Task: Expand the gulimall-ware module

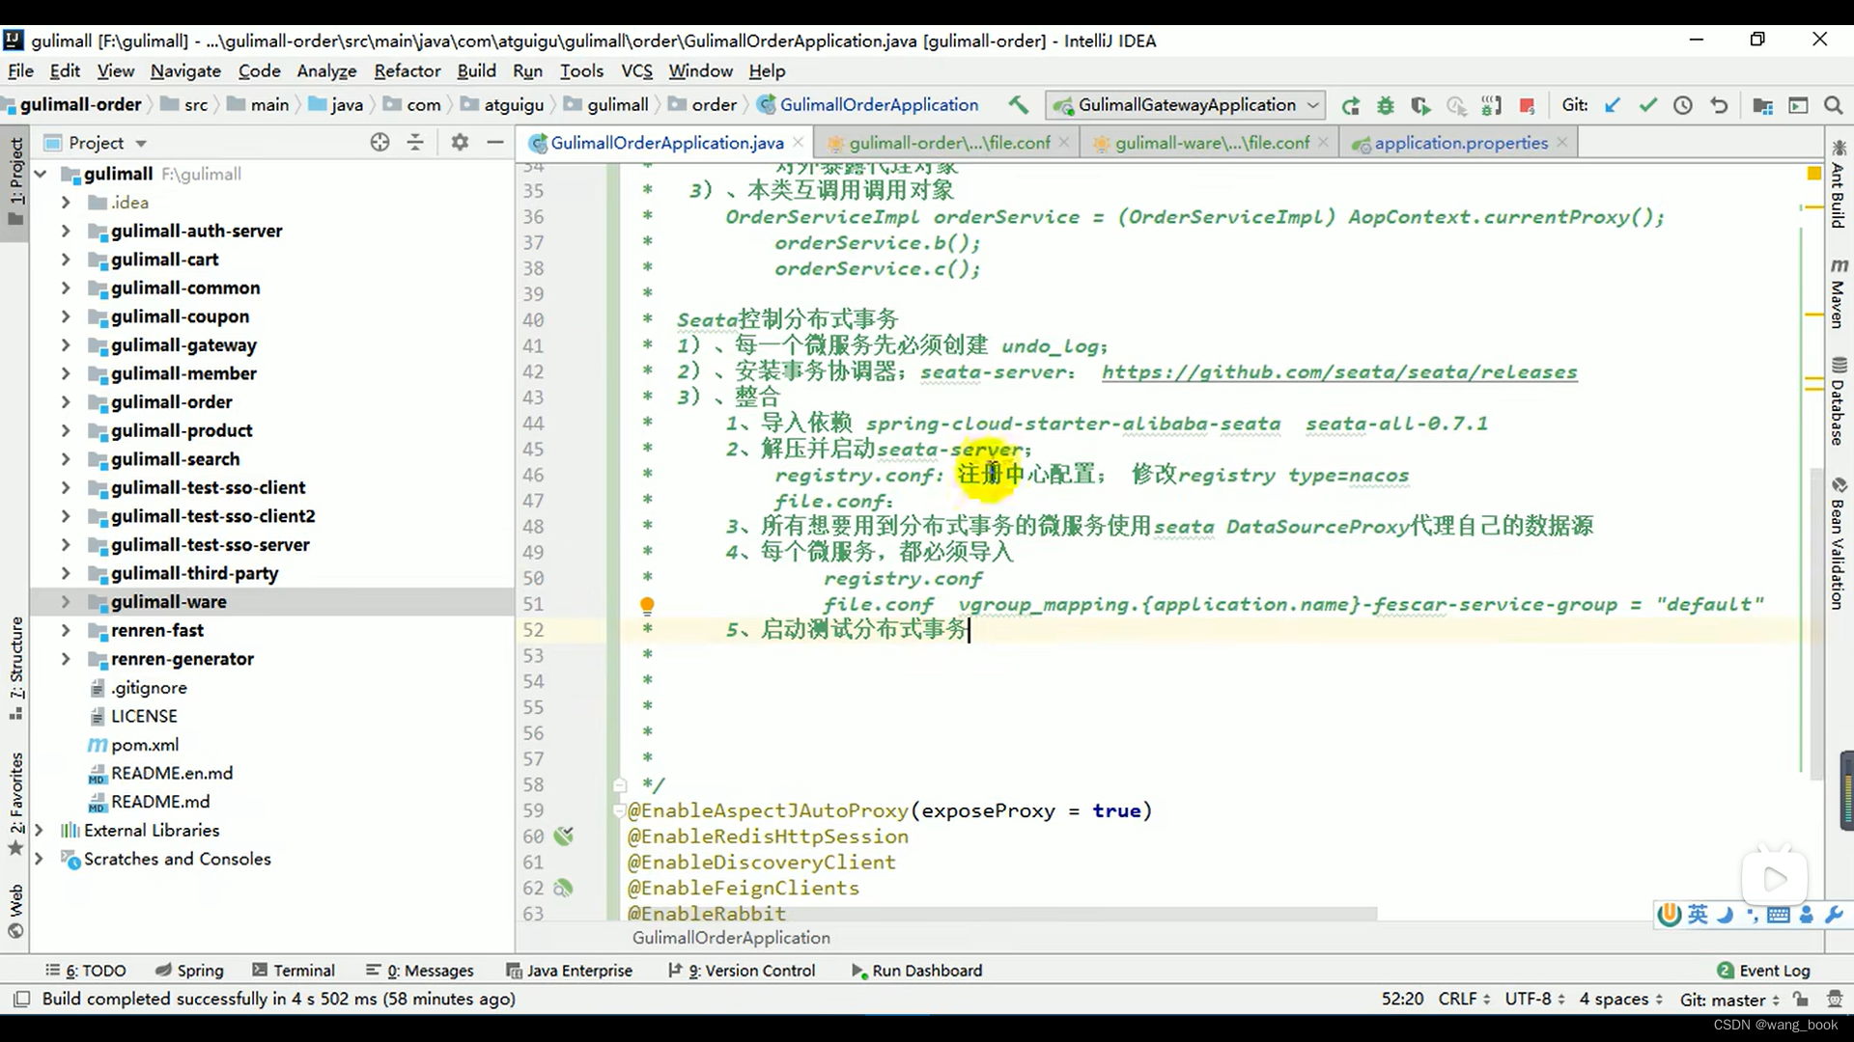Action: 66,602
